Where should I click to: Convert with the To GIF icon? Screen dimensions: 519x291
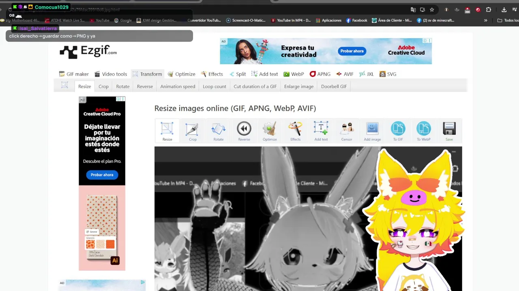click(398, 131)
